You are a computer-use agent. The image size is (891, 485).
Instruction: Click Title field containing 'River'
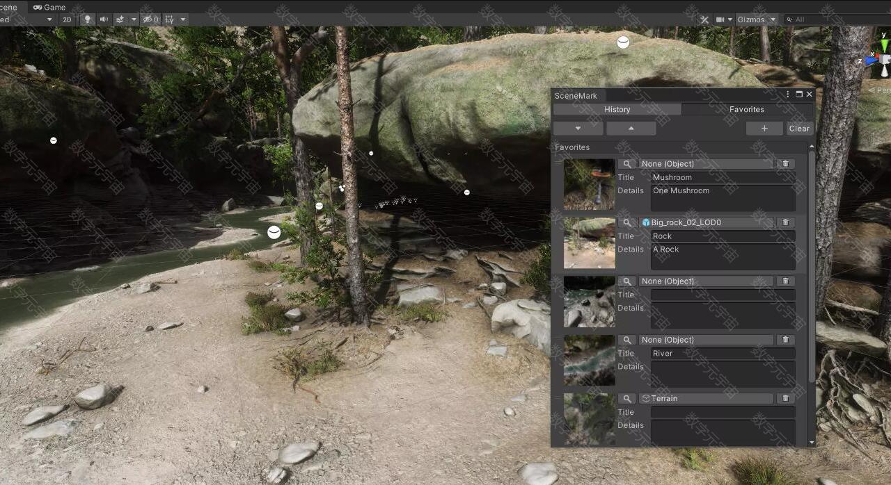723,354
